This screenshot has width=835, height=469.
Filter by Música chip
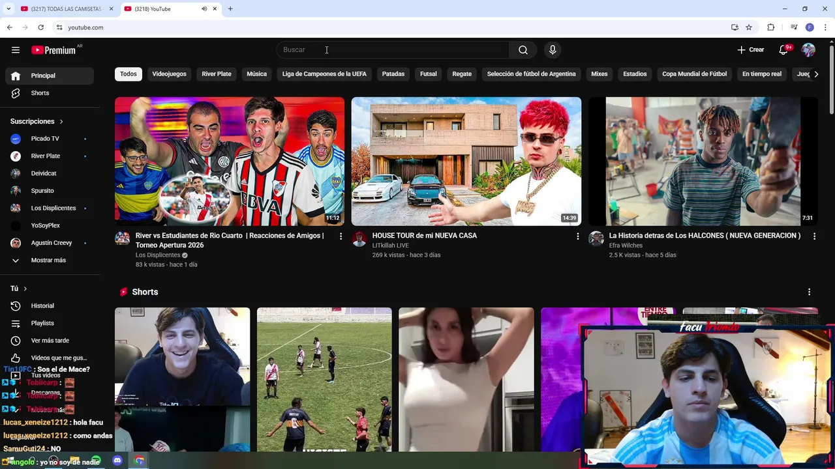point(256,74)
